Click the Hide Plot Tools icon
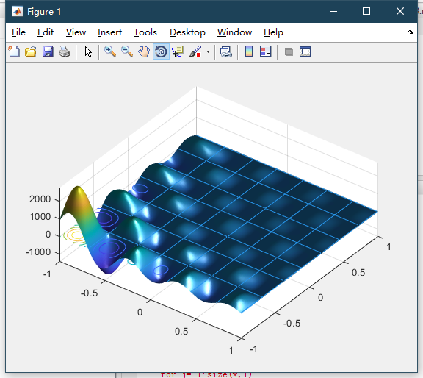Viewport: 423px width, 378px height. click(x=289, y=51)
